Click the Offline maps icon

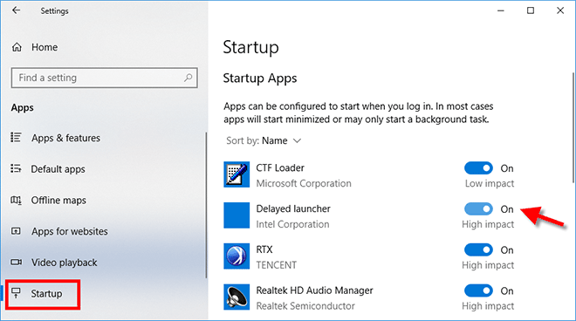click(x=16, y=200)
